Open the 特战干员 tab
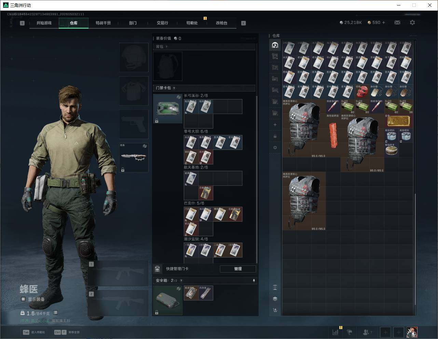This screenshot has width=438, height=339. coord(103,23)
